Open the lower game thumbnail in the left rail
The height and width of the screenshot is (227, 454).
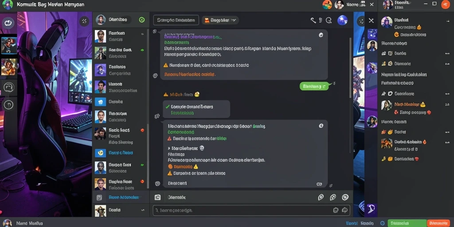tap(9, 67)
